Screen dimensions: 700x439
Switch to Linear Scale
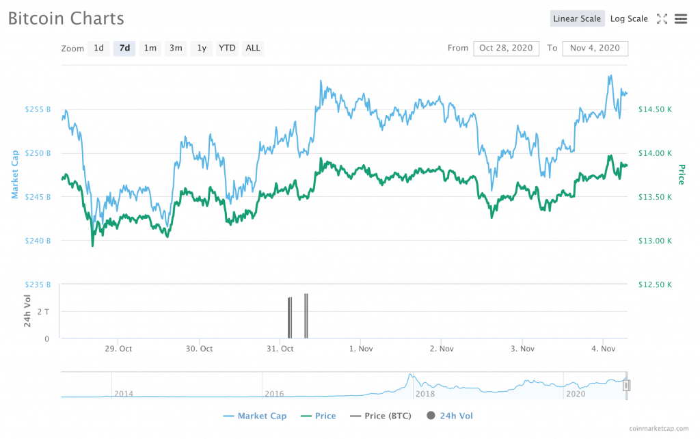tap(577, 19)
